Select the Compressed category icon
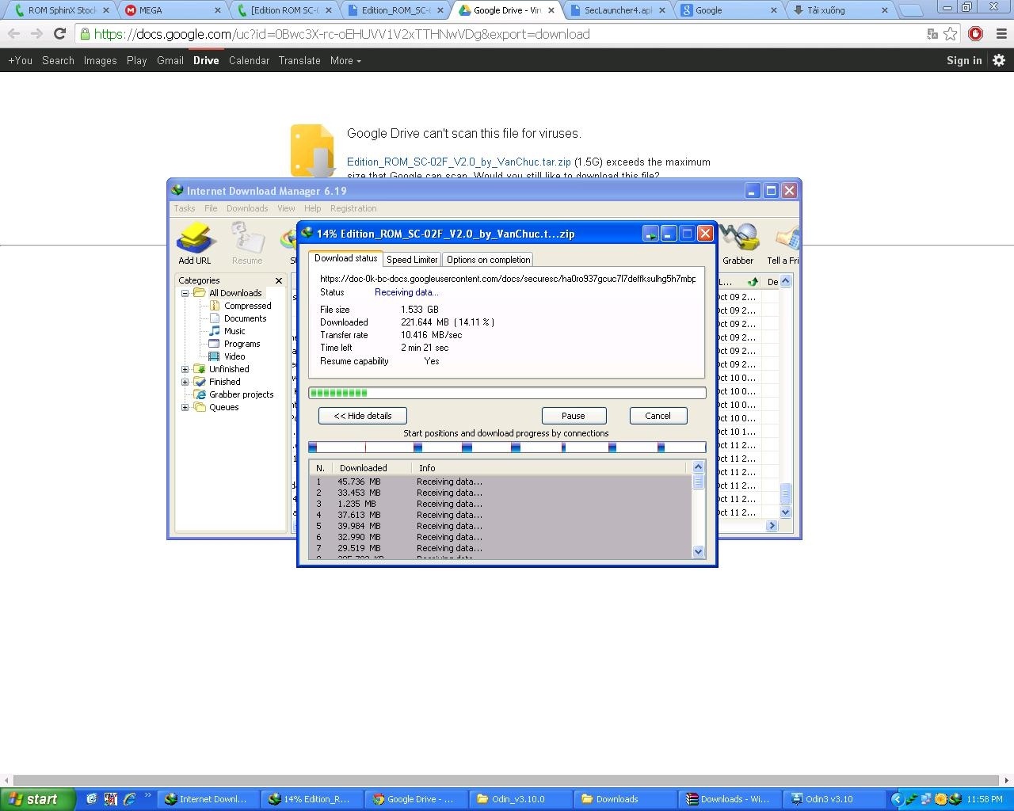The image size is (1014, 811). tap(215, 306)
